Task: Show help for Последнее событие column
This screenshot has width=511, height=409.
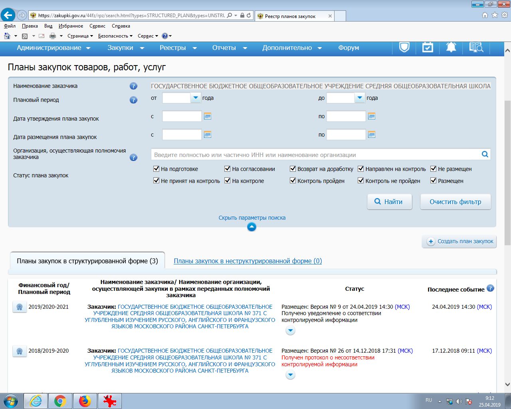Action: 490,288
